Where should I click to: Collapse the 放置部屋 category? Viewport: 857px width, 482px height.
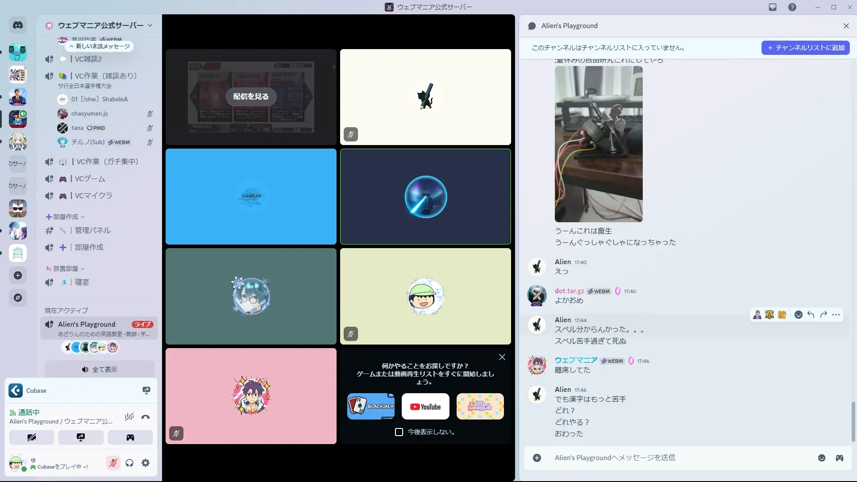coord(65,269)
